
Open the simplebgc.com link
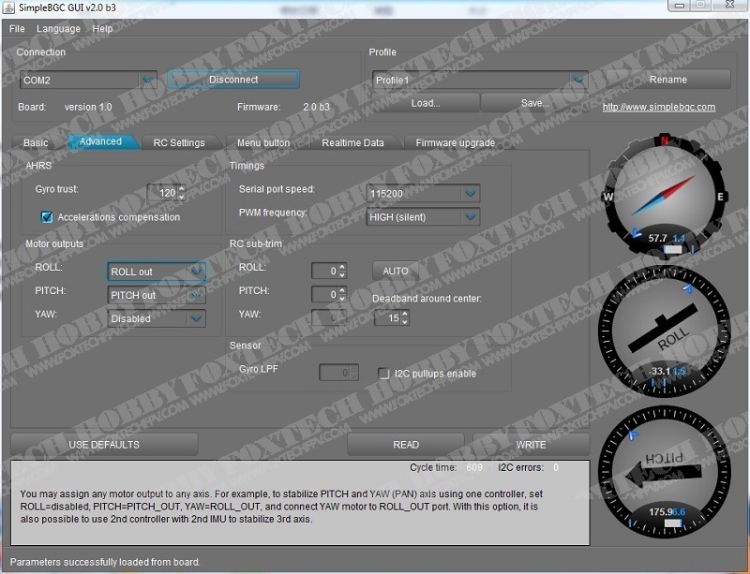point(659,107)
